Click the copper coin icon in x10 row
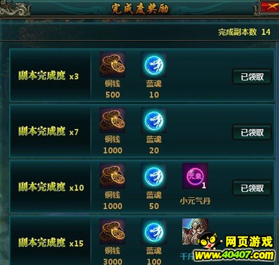Screen dimensions: 279x265 click(112, 176)
